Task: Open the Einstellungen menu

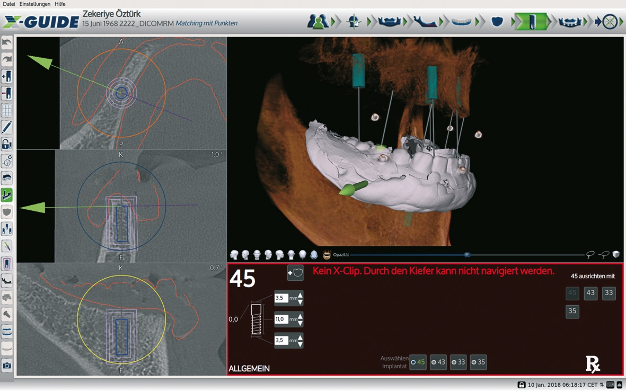Action: point(35,4)
